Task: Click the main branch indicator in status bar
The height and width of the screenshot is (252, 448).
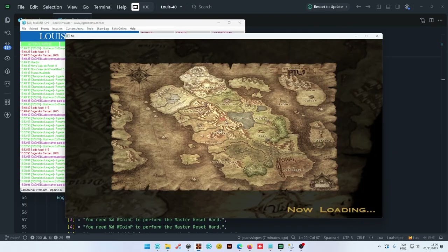Action: click(x=13, y=238)
